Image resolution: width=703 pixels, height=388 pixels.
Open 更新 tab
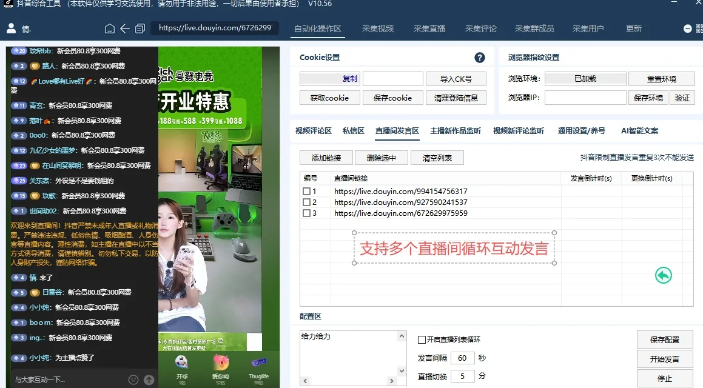point(633,28)
